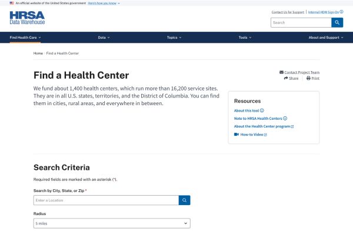Focus the site Search input field
This screenshot has width=353, height=235.
click(301, 22)
